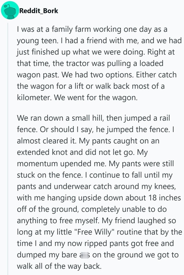The height and width of the screenshot is (275, 184).
Task: Click the sentence "We went for the wagon."
Action: tap(96, 97)
